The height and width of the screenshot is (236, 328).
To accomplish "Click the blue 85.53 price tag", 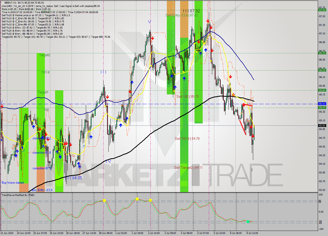I will pyautogui.click(x=322, y=104).
